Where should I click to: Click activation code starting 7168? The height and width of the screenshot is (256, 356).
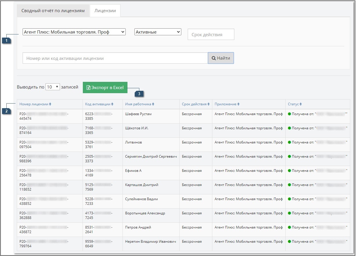pos(99,130)
